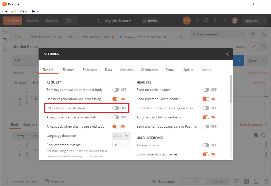Open the Settings gear icon
The width and height of the screenshot is (271, 186).
tap(206, 21)
